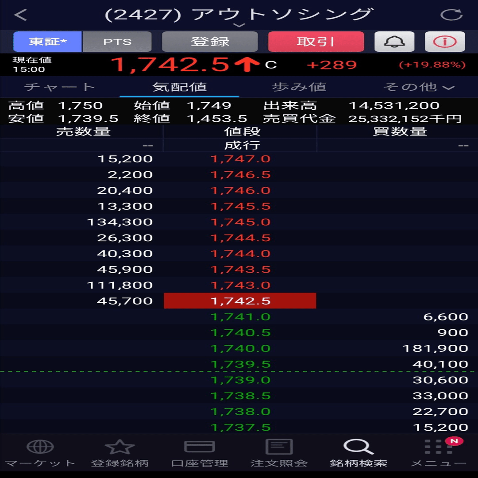The image size is (478, 478).
Task: Tap sell quantity 111,800
Action: (120, 285)
